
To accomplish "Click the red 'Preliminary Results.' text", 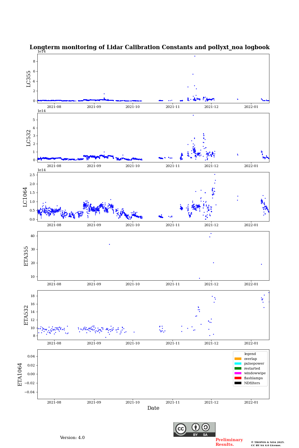I will (x=229, y=442).
